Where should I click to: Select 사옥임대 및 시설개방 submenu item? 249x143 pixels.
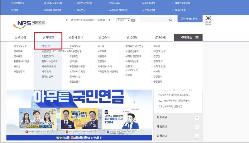108,71
